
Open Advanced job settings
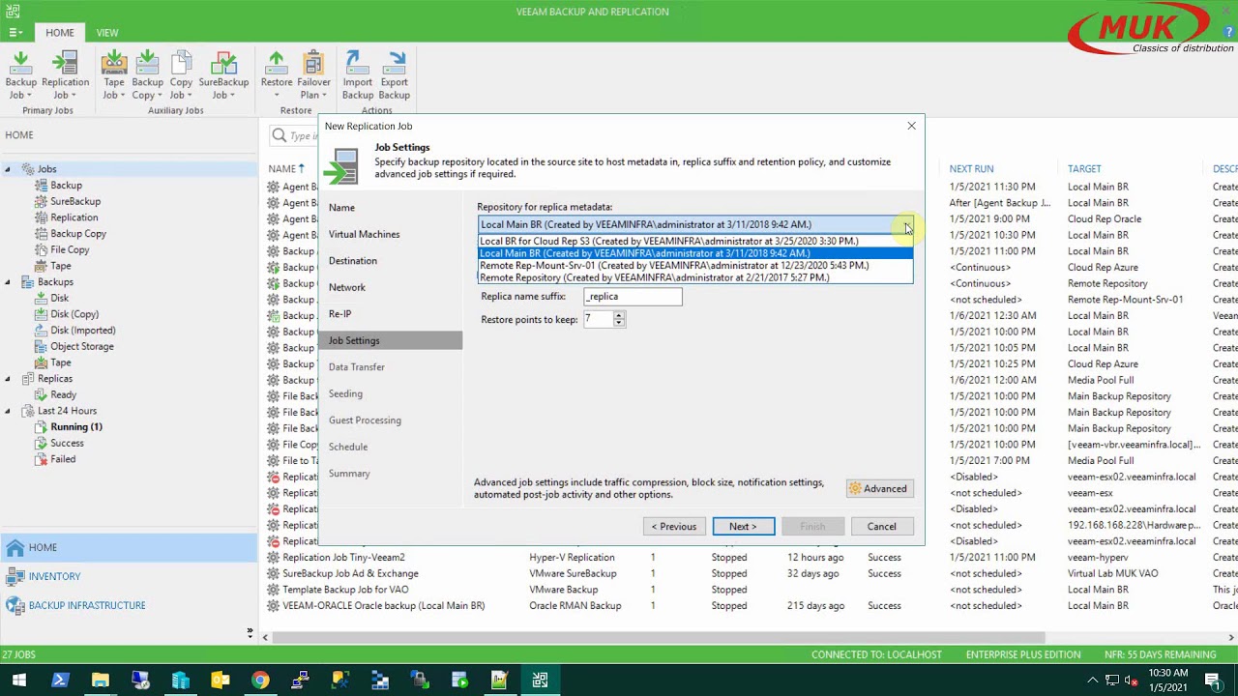click(x=879, y=488)
